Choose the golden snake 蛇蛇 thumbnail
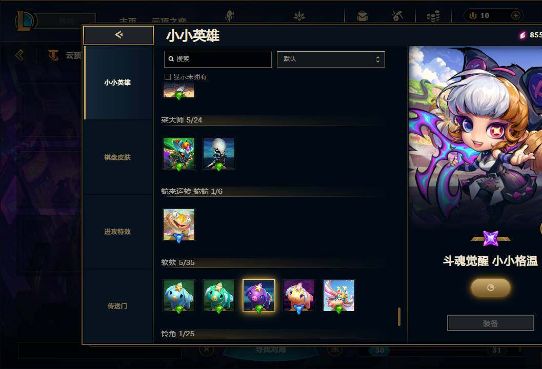This screenshot has height=369, width=542. (179, 224)
